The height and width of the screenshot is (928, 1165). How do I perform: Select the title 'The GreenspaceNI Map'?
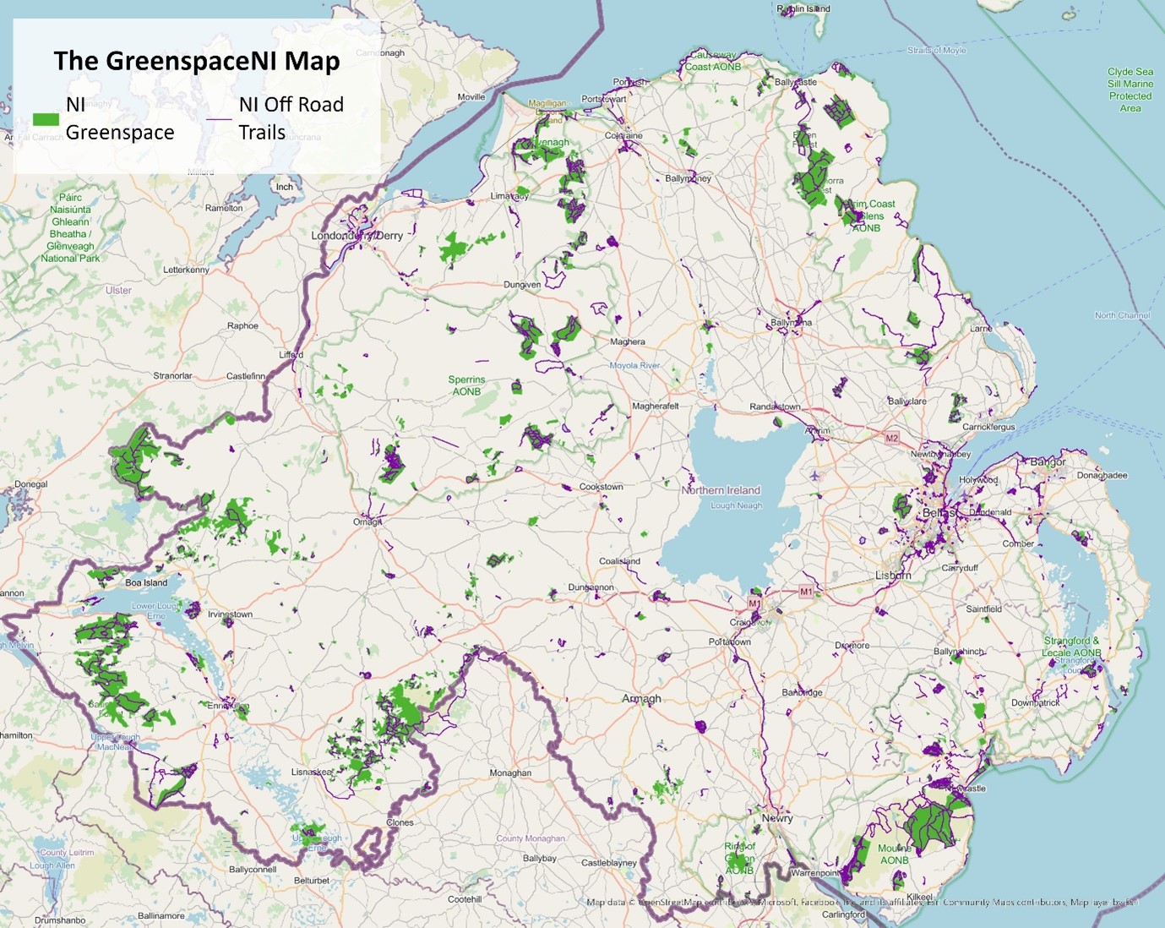[197, 61]
